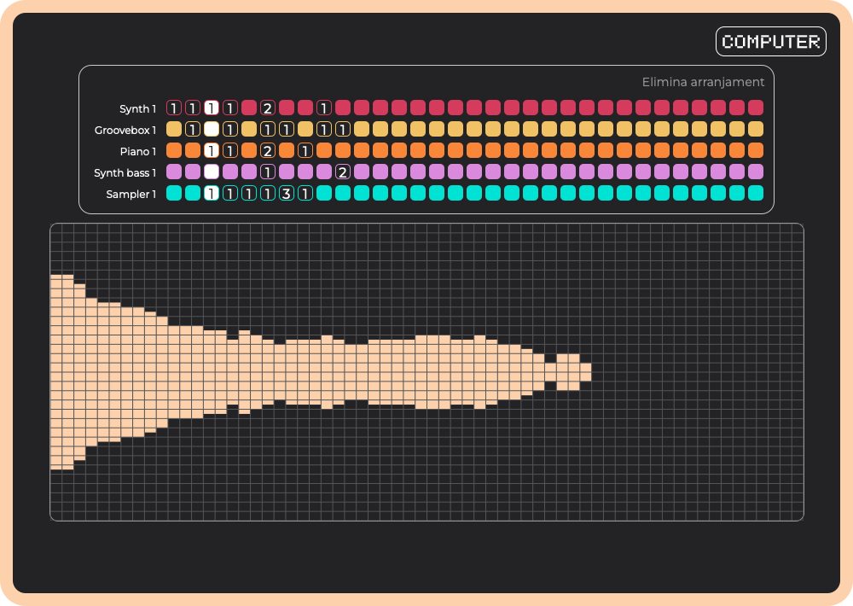This screenshot has width=853, height=606.
Task: Select the Synth 1 track label
Action: pyautogui.click(x=137, y=108)
